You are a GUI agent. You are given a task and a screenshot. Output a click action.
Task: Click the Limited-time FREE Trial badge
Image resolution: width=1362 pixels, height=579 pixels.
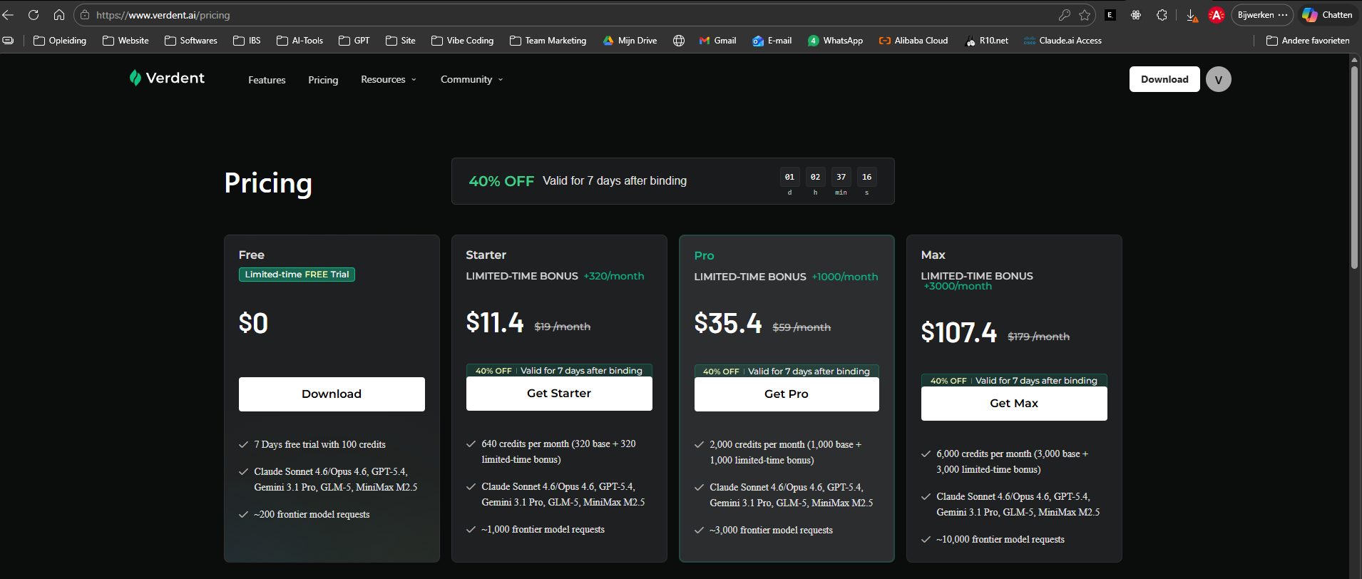(x=297, y=275)
